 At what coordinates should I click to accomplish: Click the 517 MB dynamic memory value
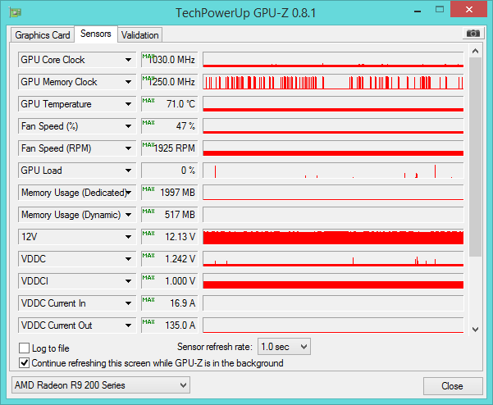pyautogui.click(x=170, y=215)
